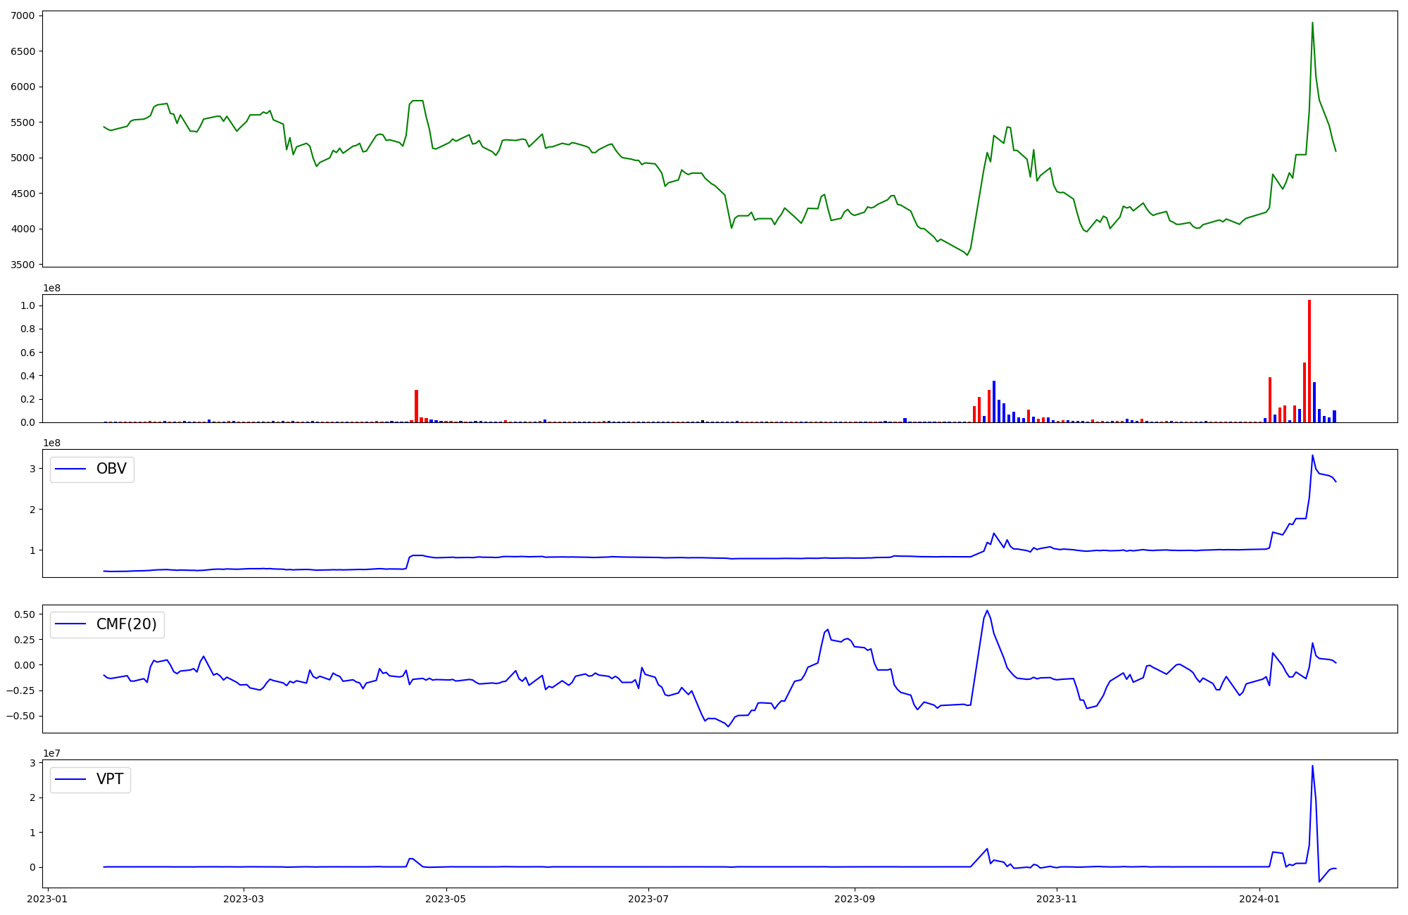Click the red volume bar in April 2023

416,406
